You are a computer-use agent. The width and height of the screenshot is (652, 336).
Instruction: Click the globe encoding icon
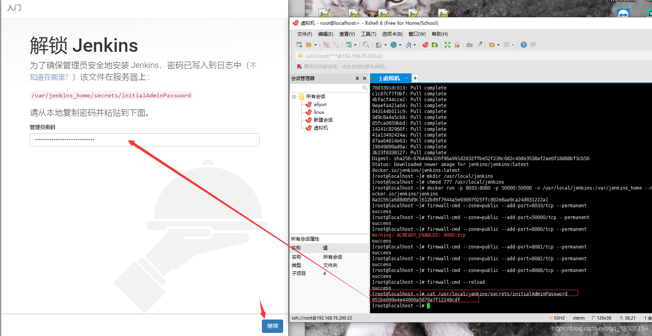(x=394, y=45)
